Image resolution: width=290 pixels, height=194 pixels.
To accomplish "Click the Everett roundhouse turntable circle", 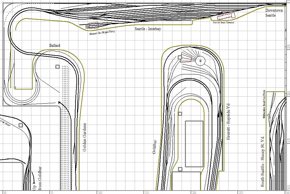I will pyautogui.click(x=200, y=61).
